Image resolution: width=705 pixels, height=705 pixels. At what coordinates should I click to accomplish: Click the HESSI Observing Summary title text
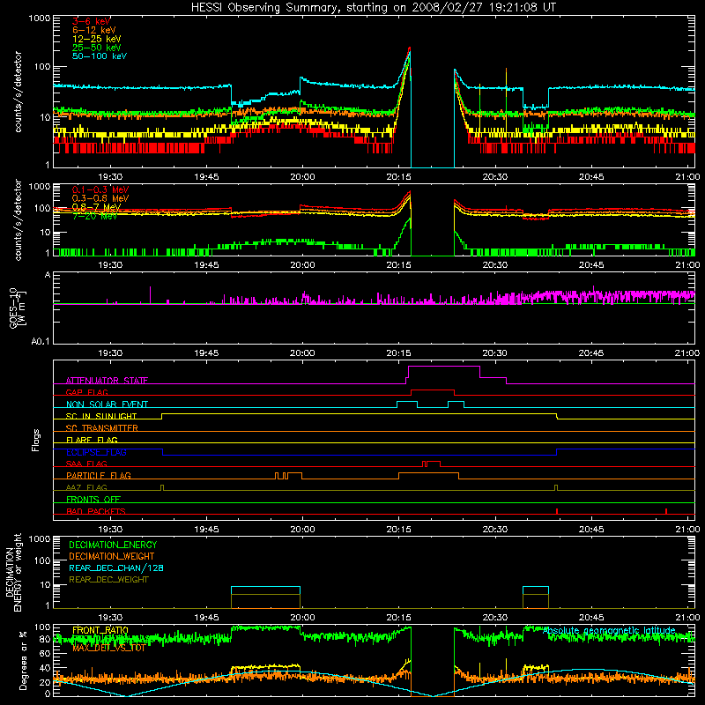[x=373, y=7]
